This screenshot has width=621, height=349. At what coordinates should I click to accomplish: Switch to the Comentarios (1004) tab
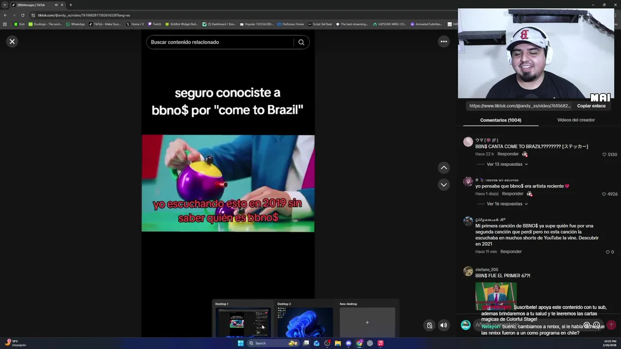coord(501,120)
